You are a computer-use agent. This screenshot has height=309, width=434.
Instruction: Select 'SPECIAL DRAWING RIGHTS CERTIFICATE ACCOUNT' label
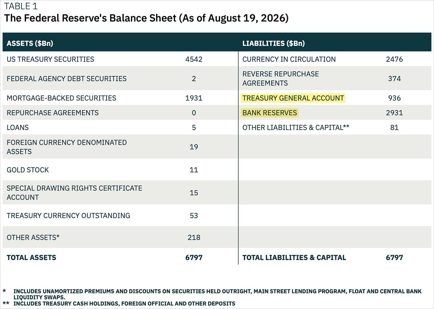pos(75,193)
